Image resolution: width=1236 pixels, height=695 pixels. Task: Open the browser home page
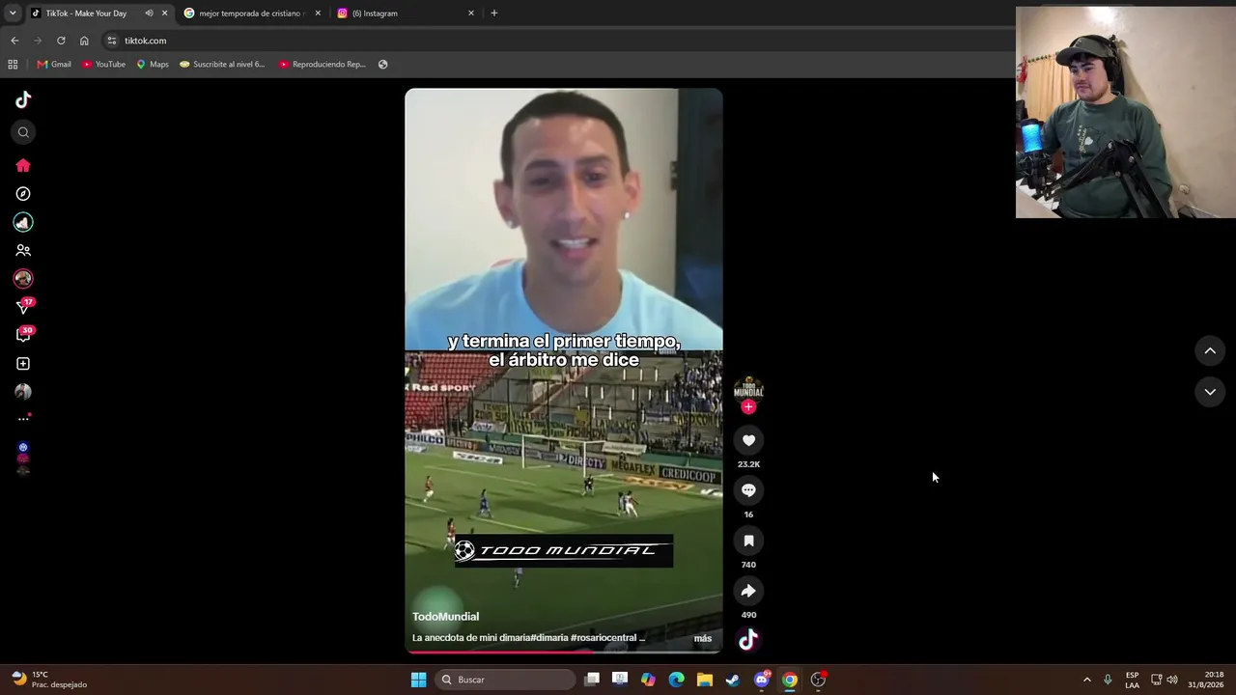pyautogui.click(x=84, y=41)
